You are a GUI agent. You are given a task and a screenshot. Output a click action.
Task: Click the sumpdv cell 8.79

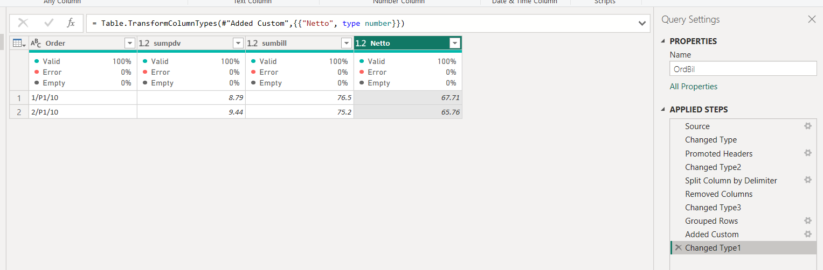pos(191,98)
